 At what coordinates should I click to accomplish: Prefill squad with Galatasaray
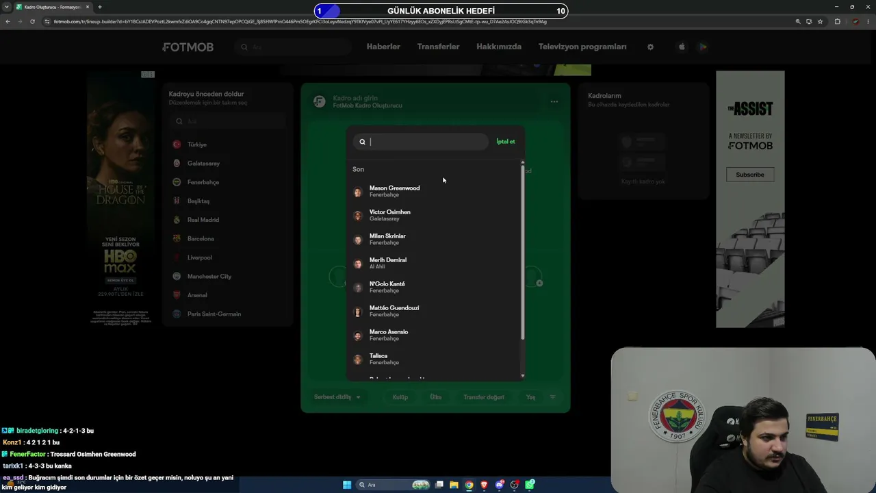point(227,164)
